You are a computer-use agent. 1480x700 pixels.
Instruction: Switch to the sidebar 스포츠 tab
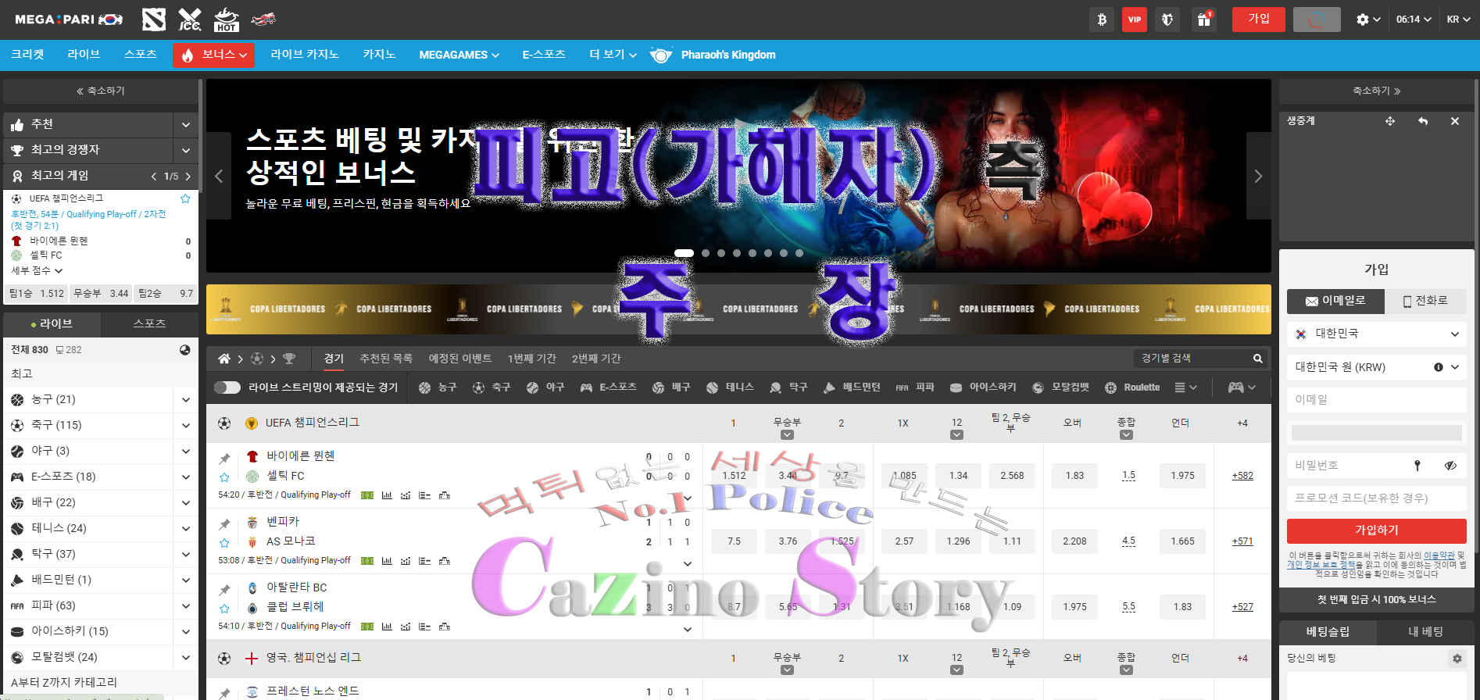(149, 323)
